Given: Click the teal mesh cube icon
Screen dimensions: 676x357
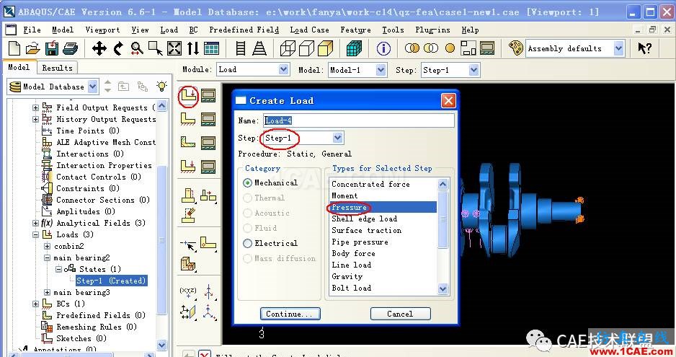Looking at the screenshot, I should pyautogui.click(x=354, y=48).
